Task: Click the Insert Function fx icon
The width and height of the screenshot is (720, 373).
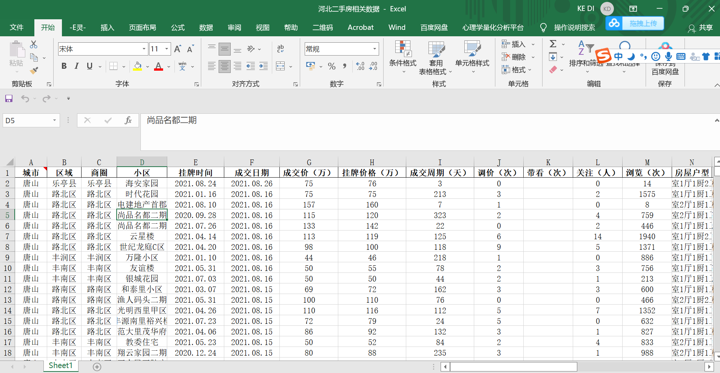Action: 128,120
